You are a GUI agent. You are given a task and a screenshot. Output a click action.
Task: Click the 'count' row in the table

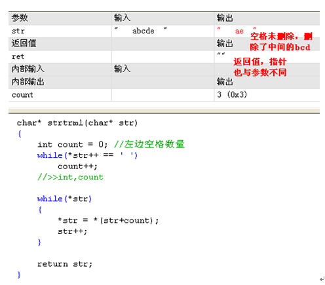[164, 95]
